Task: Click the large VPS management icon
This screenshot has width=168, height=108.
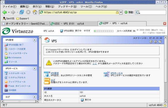Action: click(x=47, y=74)
